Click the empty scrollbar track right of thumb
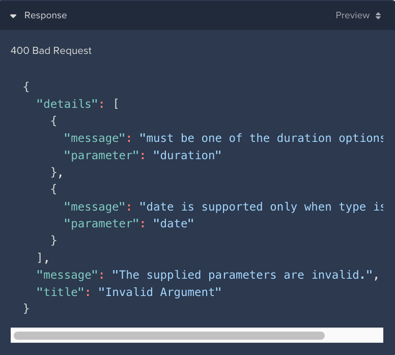This screenshot has width=395, height=355. pos(353,336)
